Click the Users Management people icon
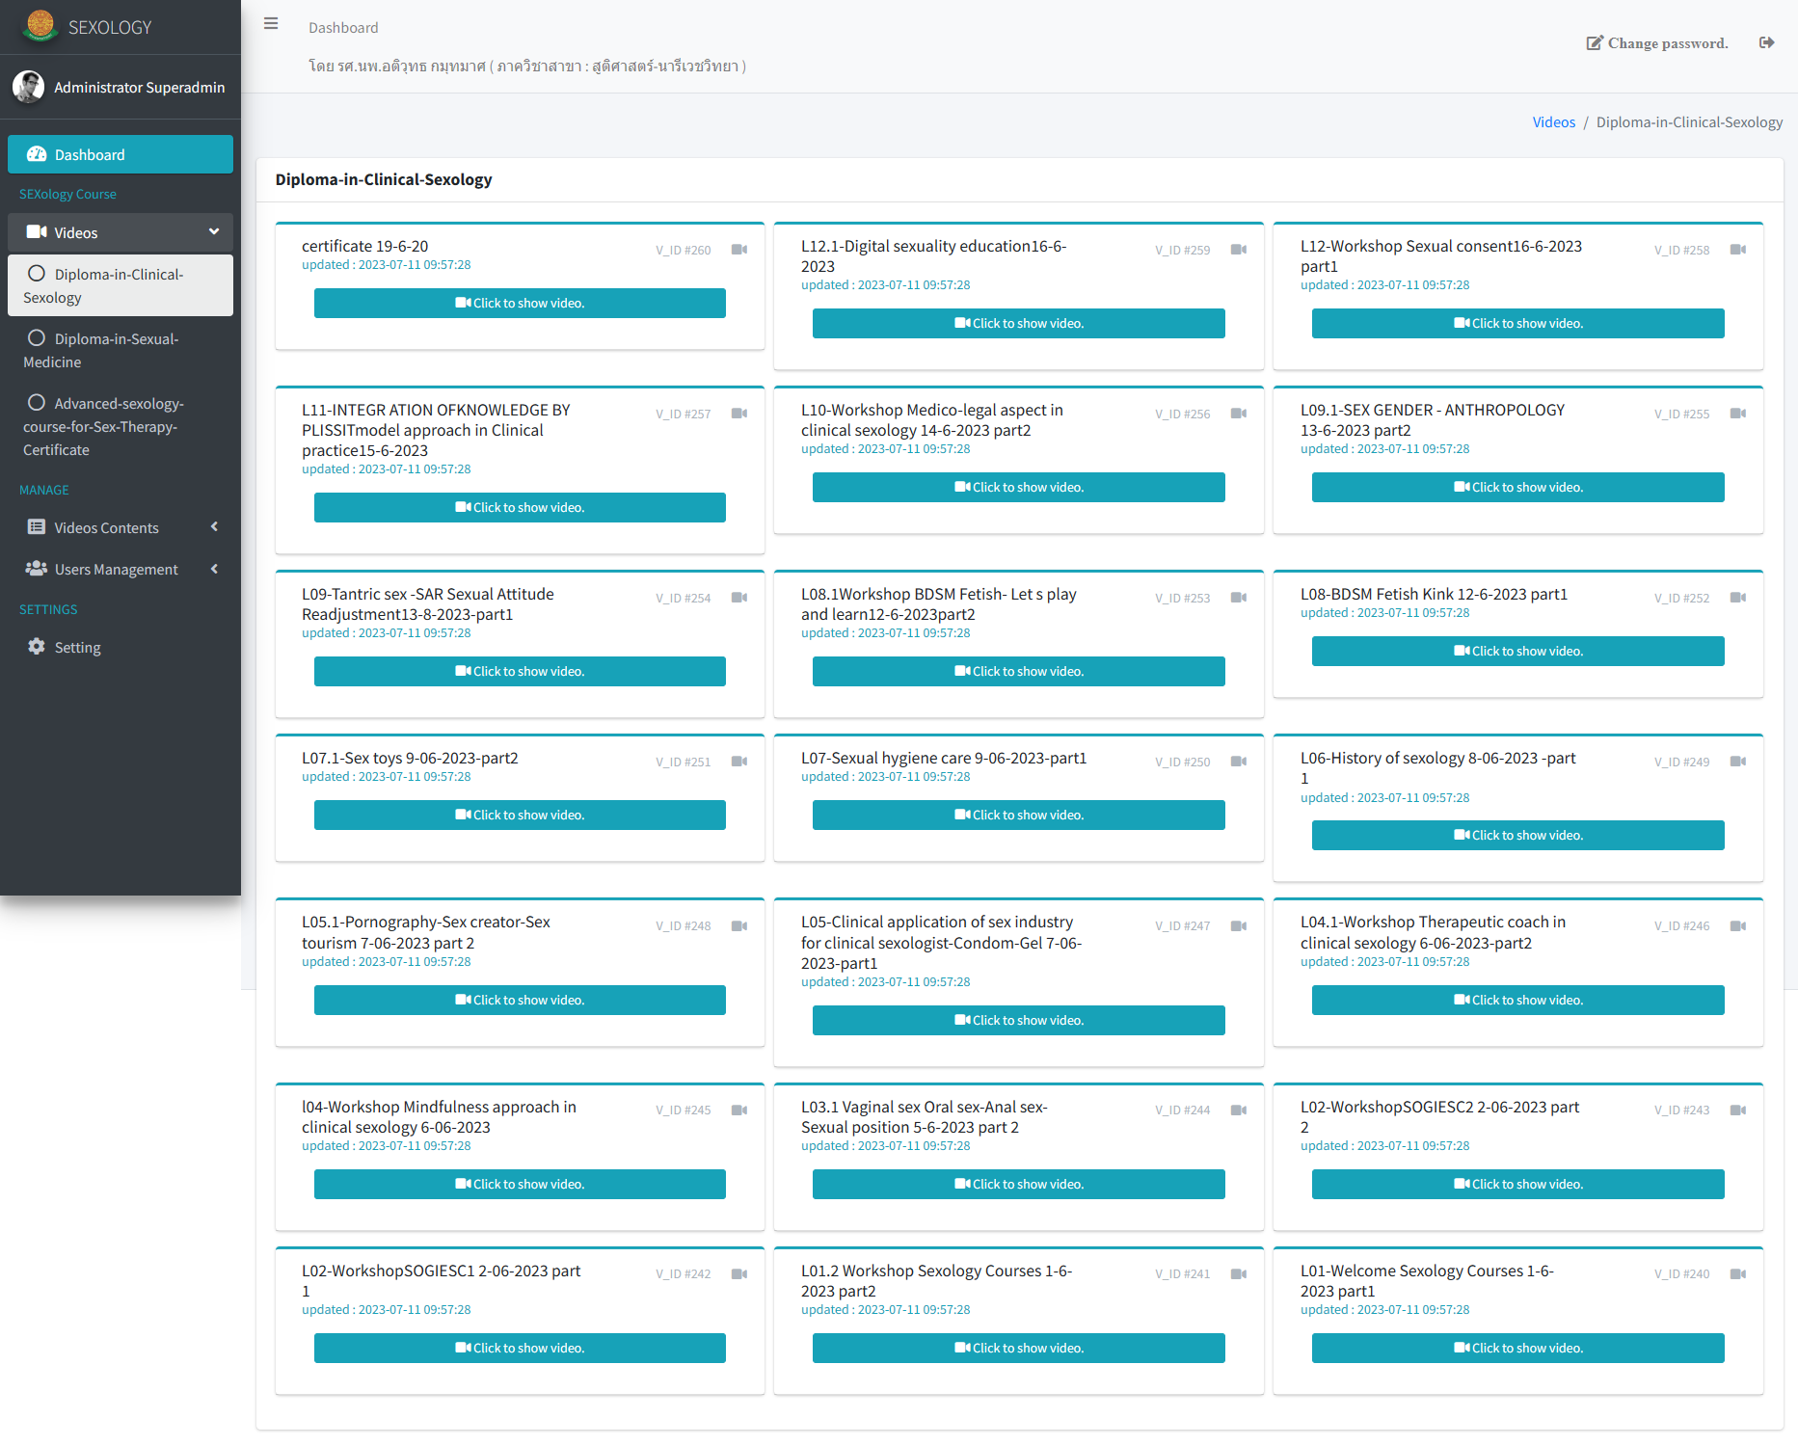 click(x=37, y=569)
